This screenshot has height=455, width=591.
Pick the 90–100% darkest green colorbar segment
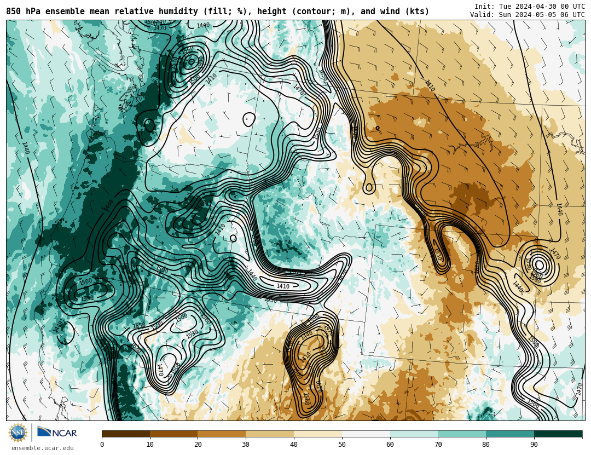click(x=558, y=434)
